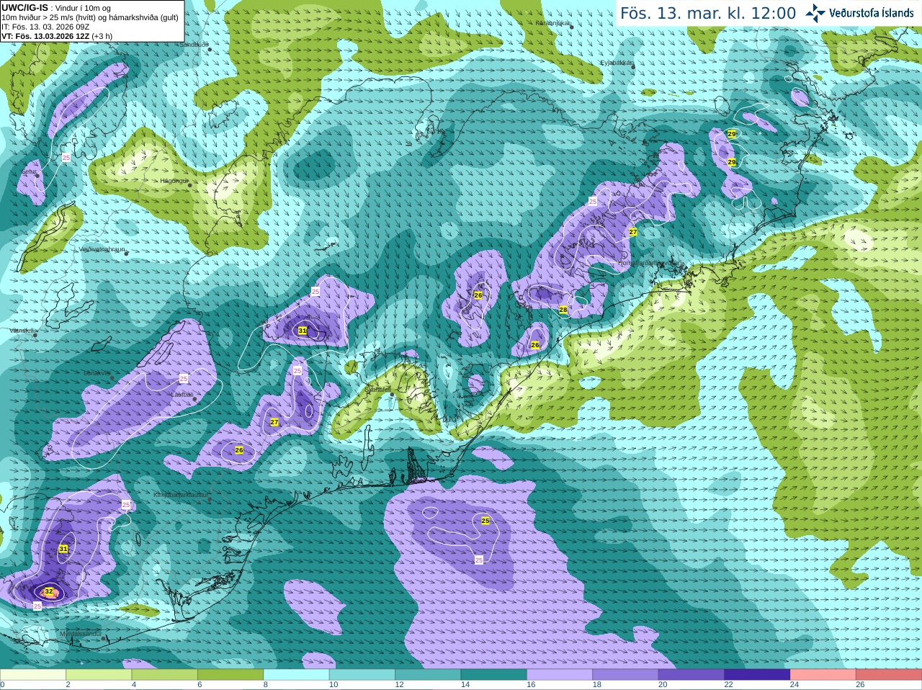Click the date header 'Fös. 13. mar. kl. 12:00'
This screenshot has height=690, width=922.
pyautogui.click(x=708, y=14)
